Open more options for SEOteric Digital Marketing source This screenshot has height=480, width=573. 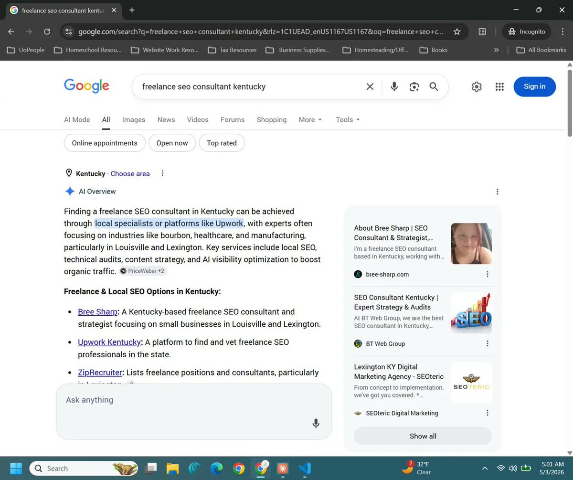click(488, 413)
